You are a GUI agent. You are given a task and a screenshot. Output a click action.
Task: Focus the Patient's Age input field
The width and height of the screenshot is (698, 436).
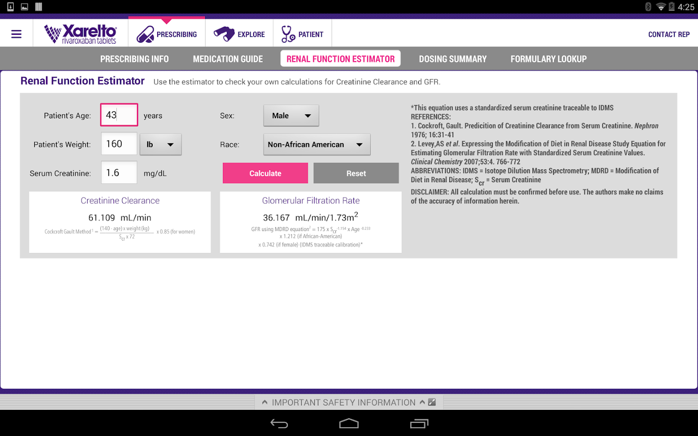[119, 115]
